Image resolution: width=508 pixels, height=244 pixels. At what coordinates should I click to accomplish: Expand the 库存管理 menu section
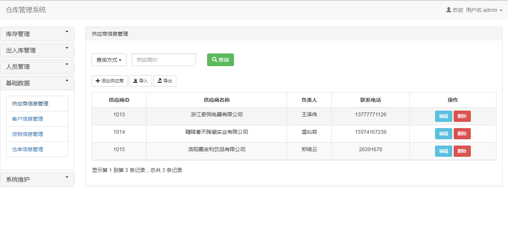(x=37, y=34)
